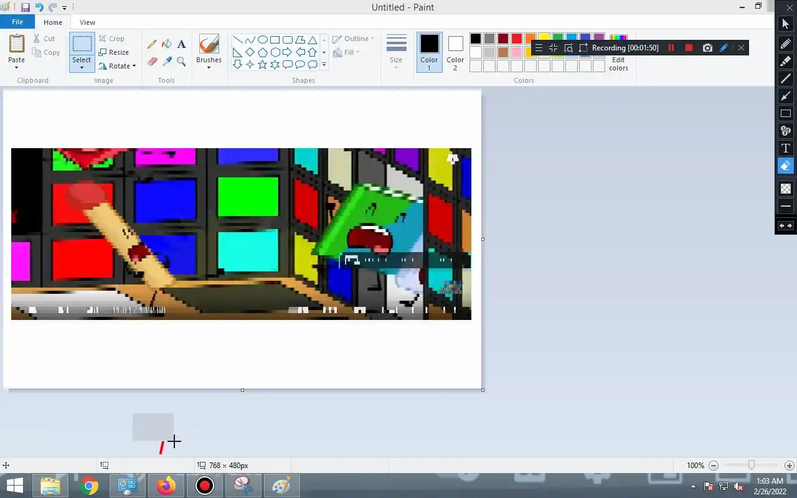Expand the shapes gallery more arrow
This screenshot has width=797, height=498.
(x=324, y=64)
